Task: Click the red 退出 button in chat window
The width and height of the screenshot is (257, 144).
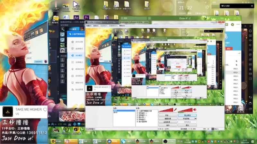Action: [229, 49]
